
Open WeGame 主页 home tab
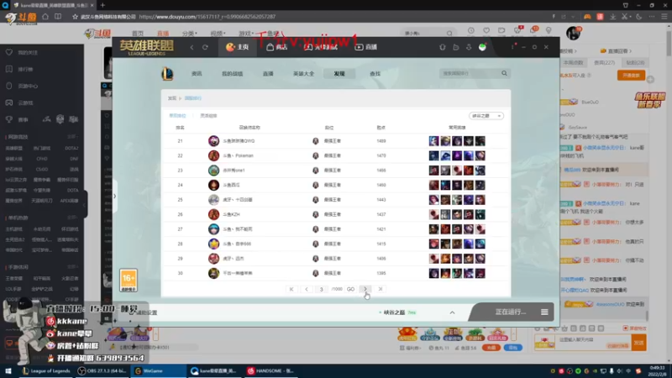tap(238, 47)
